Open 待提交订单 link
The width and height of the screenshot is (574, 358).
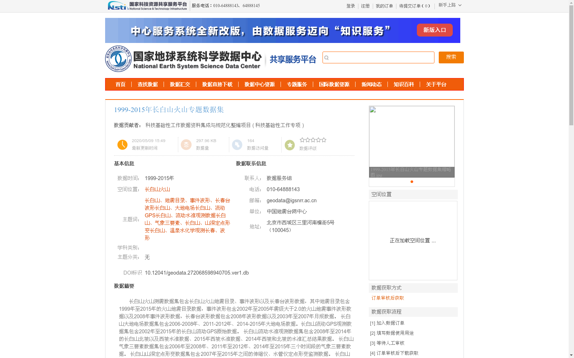point(414,6)
